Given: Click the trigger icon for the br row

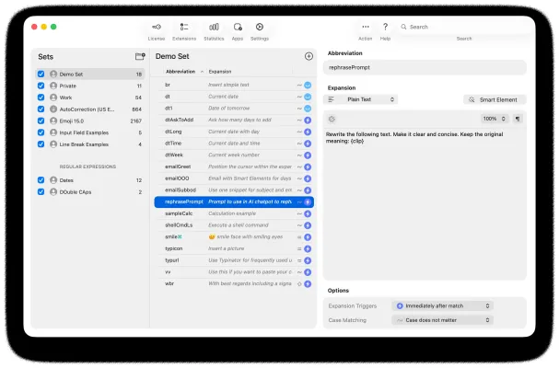Looking at the screenshot, I should tap(308, 86).
